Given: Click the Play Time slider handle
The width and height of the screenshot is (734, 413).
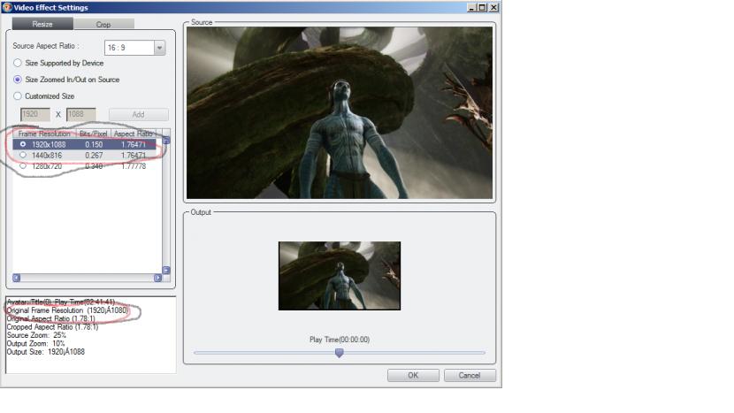Looking at the screenshot, I should pos(340,353).
